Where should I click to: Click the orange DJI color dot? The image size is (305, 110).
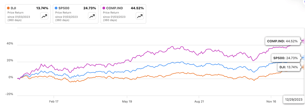pos(8,8)
